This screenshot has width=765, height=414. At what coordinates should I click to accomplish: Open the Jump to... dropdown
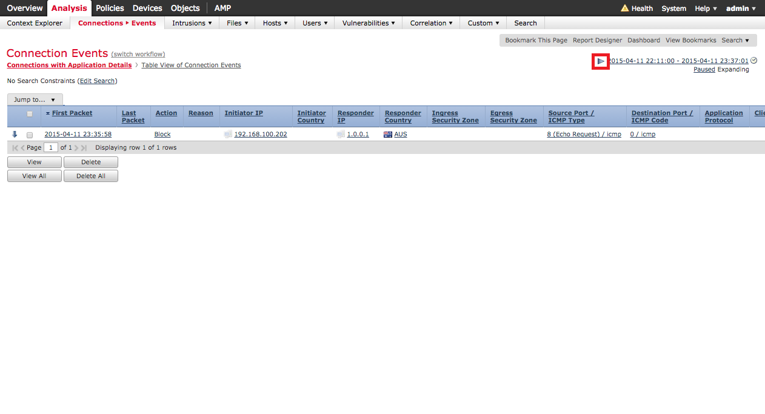click(35, 99)
